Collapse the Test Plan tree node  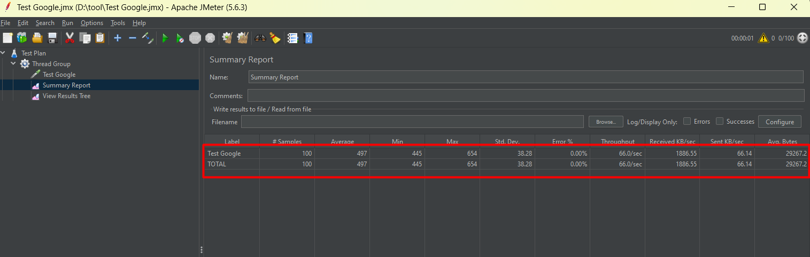pyautogui.click(x=4, y=53)
